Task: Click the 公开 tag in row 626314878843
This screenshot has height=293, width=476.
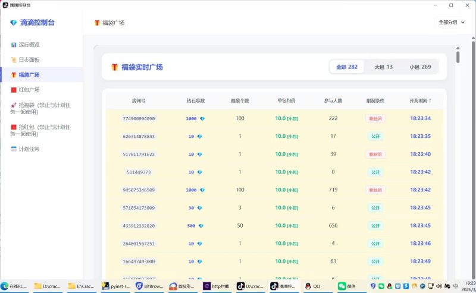Action: (x=375, y=137)
